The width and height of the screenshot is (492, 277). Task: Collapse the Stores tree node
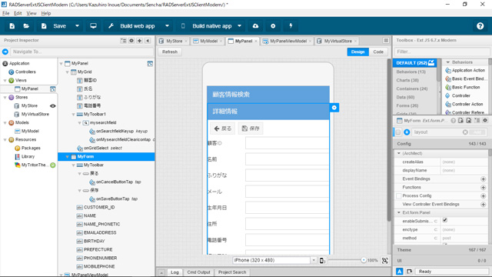5,98
